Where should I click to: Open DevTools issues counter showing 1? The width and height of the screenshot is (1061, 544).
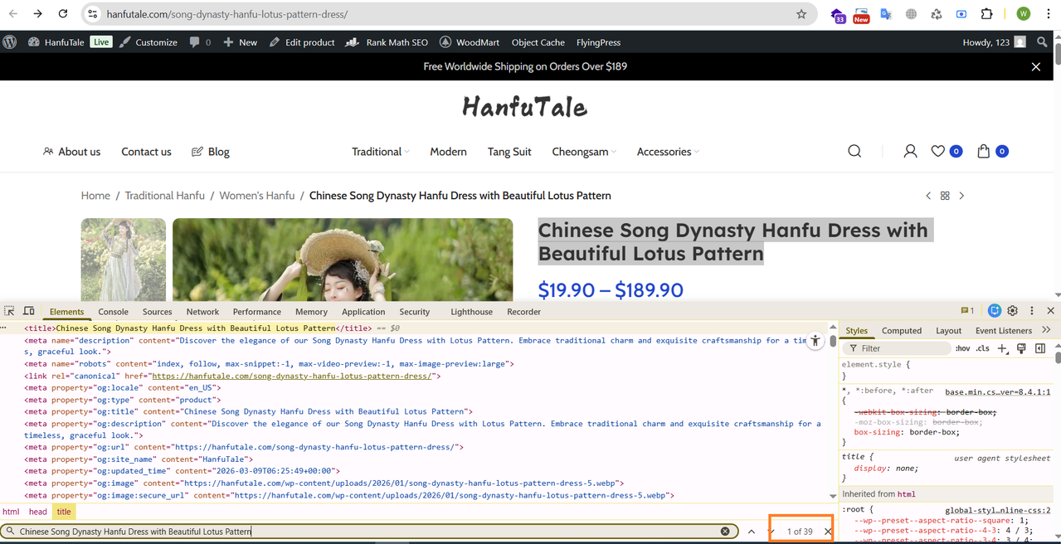click(967, 311)
